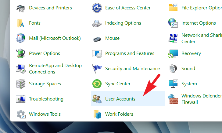Open the Sound speaker icon

pyautogui.click(x=173, y=69)
